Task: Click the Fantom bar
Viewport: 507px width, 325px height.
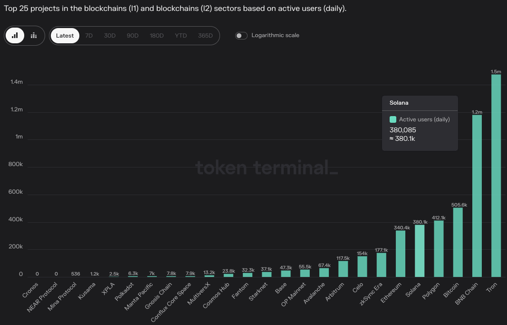Action: coord(248,275)
